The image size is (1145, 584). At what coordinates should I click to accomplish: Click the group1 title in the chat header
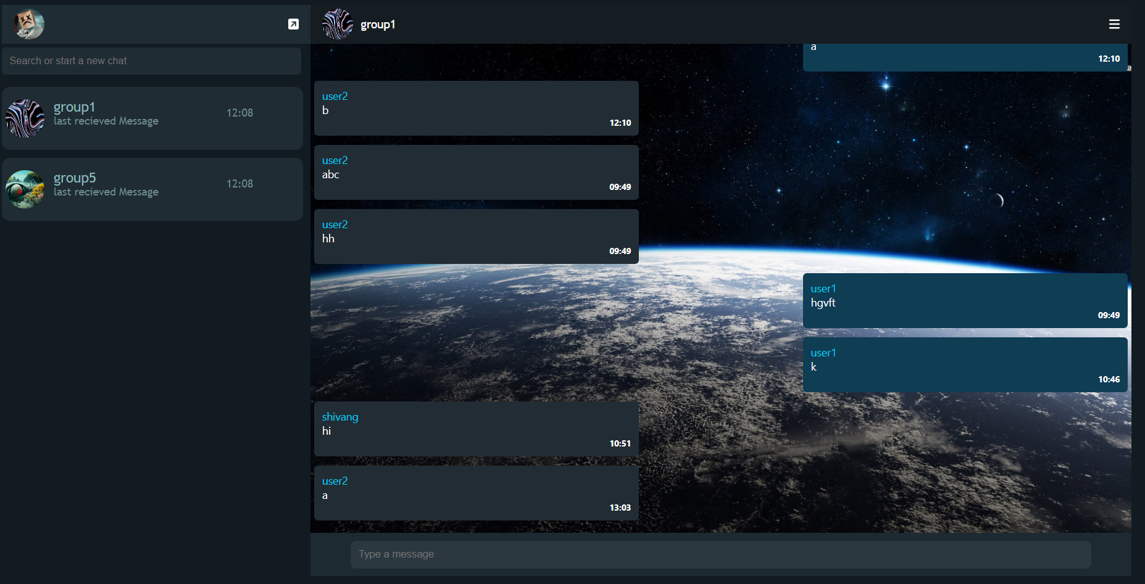[x=378, y=25]
